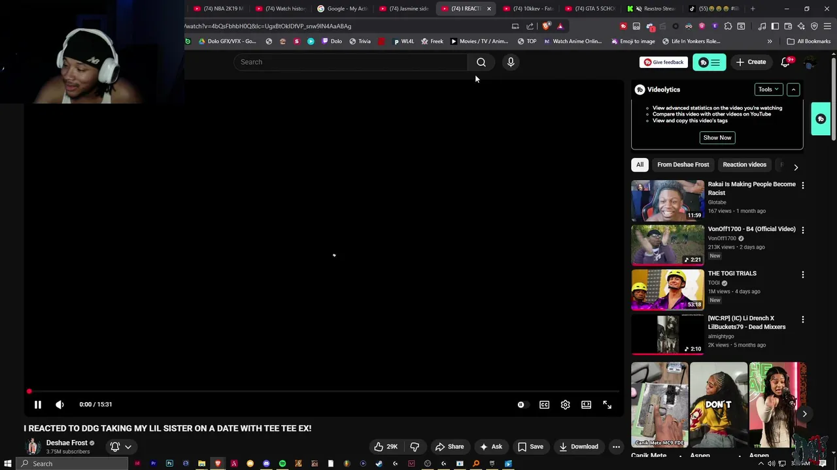Open Deshae Frost channel avatar
837x470 pixels.
[x=33, y=446]
